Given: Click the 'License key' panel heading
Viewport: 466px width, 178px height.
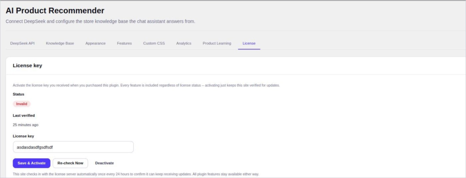Looking at the screenshot, I should (27, 65).
